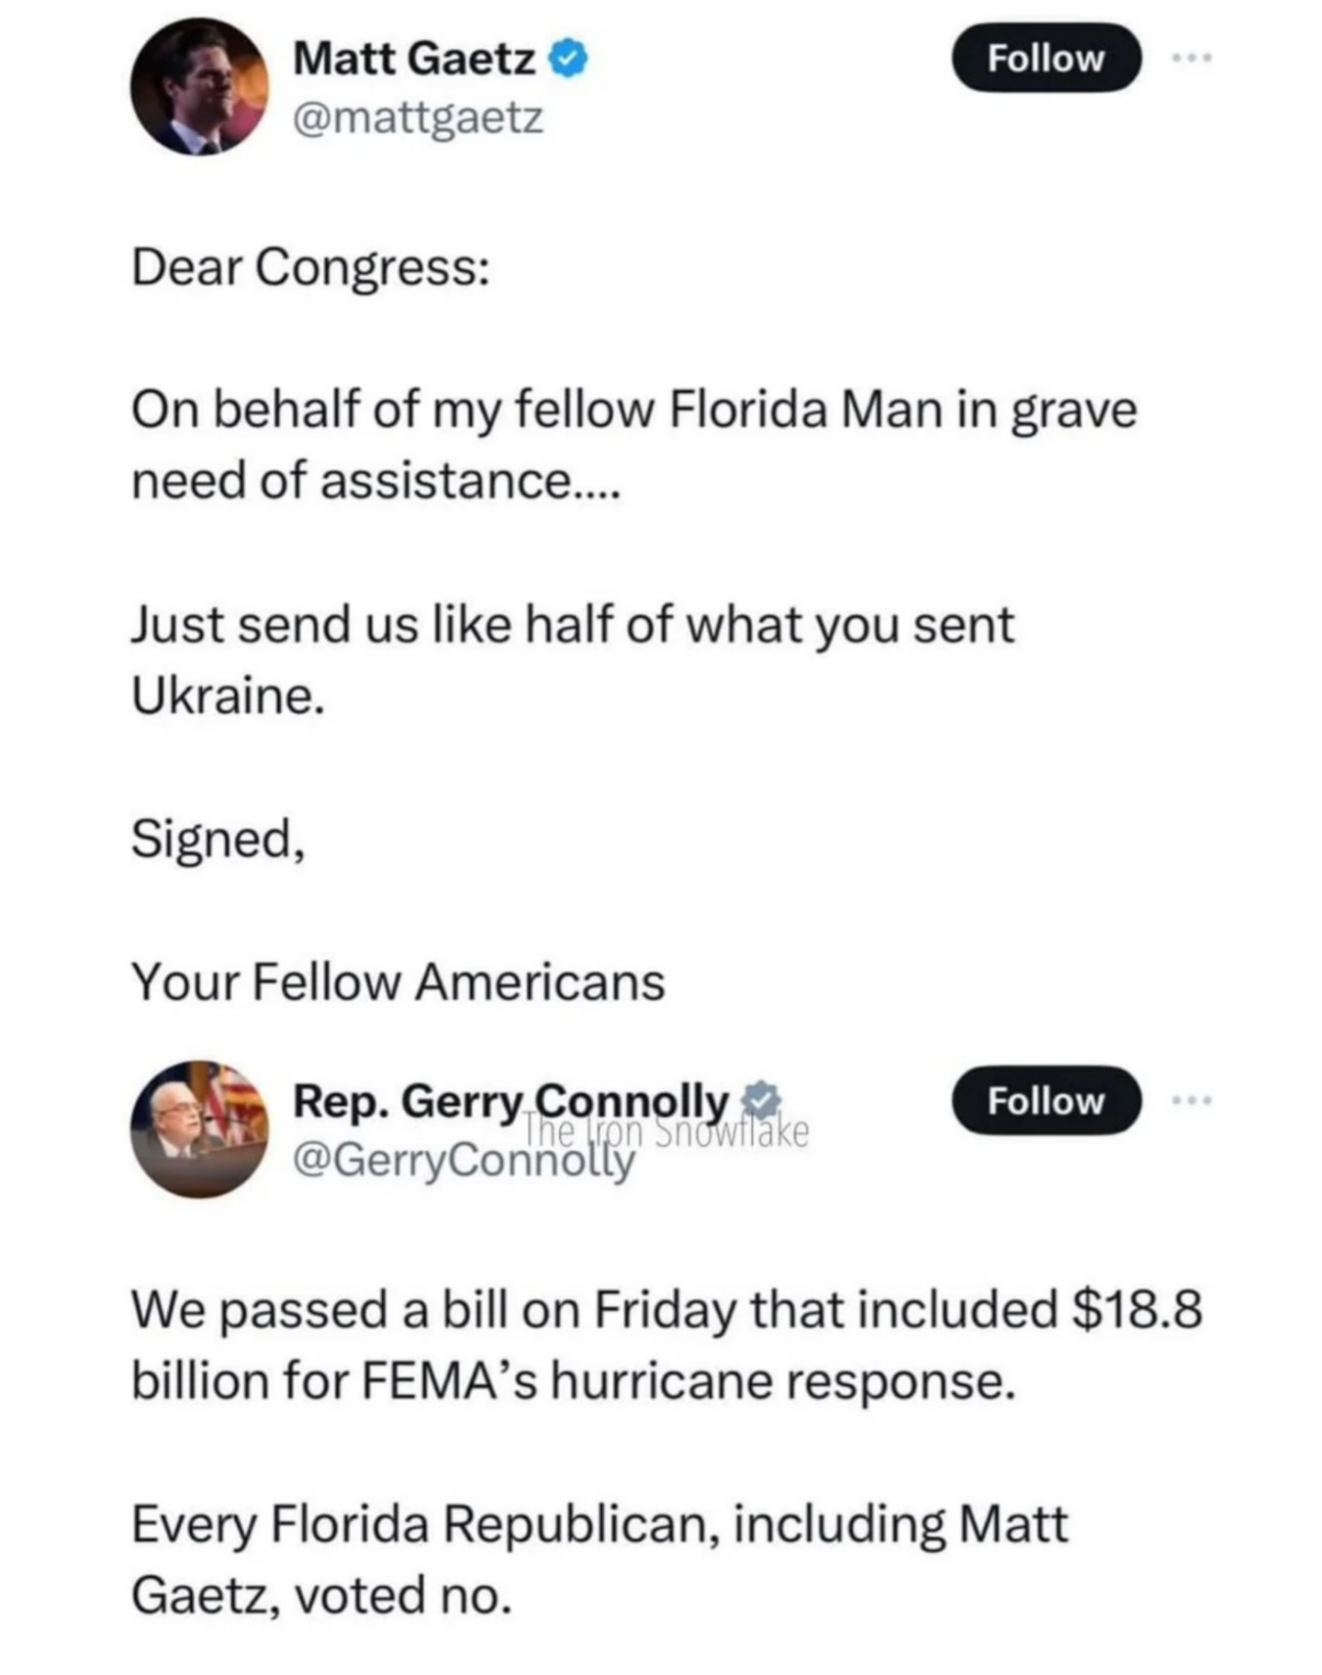Screen dimensions: 1322x1675
Task: Click the "Every Florida Republican" voted no paragraph
Action: point(599,1558)
